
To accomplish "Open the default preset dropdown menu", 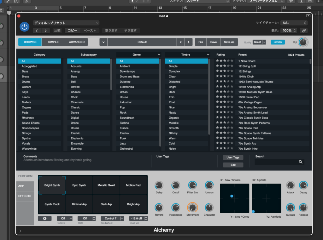I will pyautogui.click(x=66, y=23).
